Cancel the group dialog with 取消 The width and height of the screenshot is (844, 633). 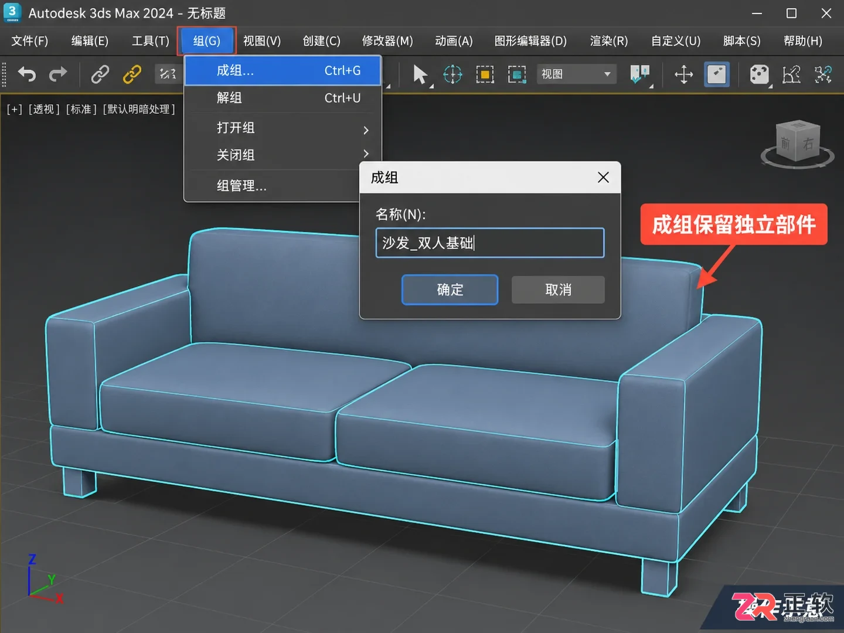558,290
